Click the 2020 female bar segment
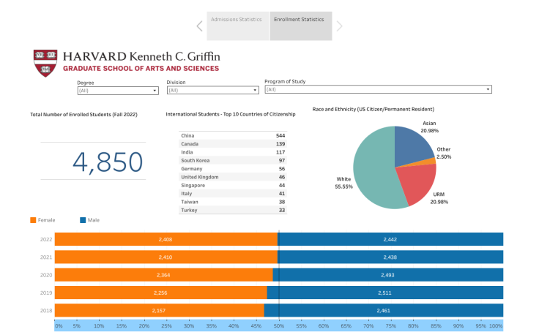The width and height of the screenshot is (539, 332). pyautogui.click(x=163, y=275)
